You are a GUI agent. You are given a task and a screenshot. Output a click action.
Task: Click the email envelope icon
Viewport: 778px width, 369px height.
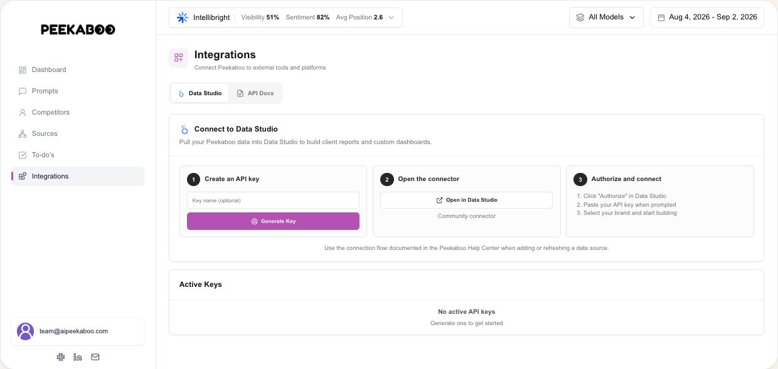click(95, 357)
